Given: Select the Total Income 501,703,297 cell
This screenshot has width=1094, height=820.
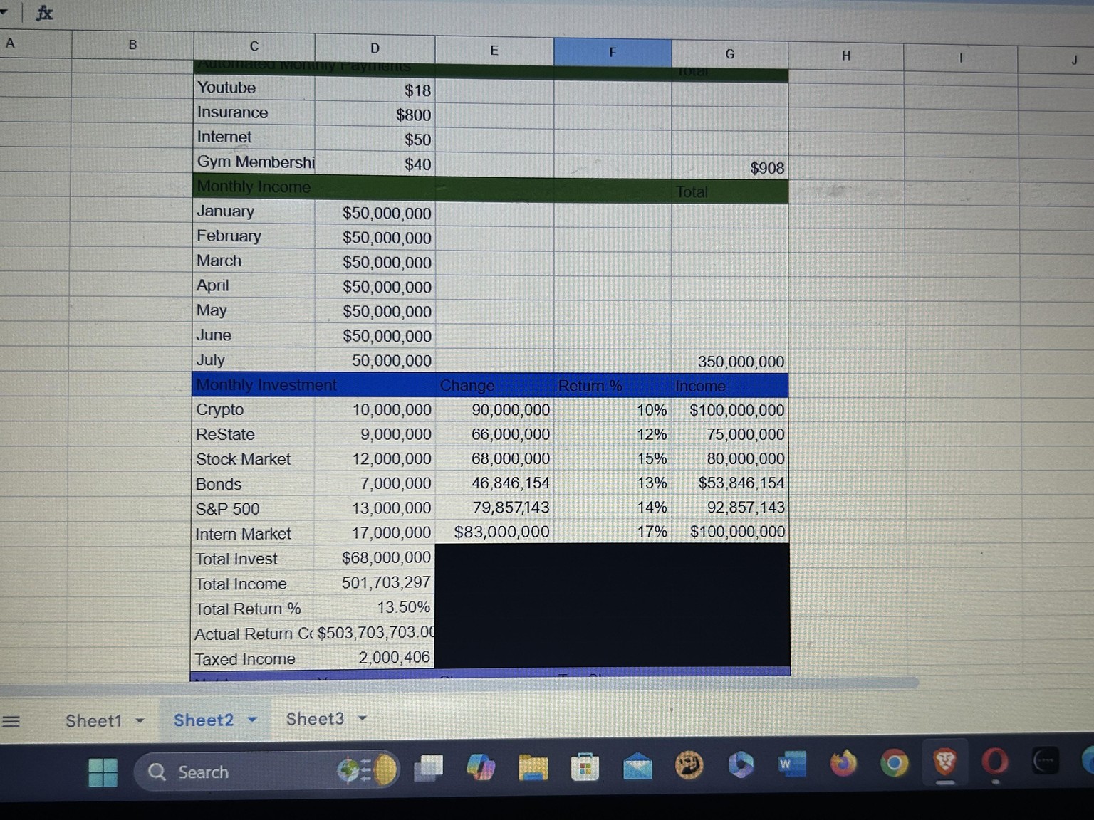Looking at the screenshot, I should (x=375, y=582).
